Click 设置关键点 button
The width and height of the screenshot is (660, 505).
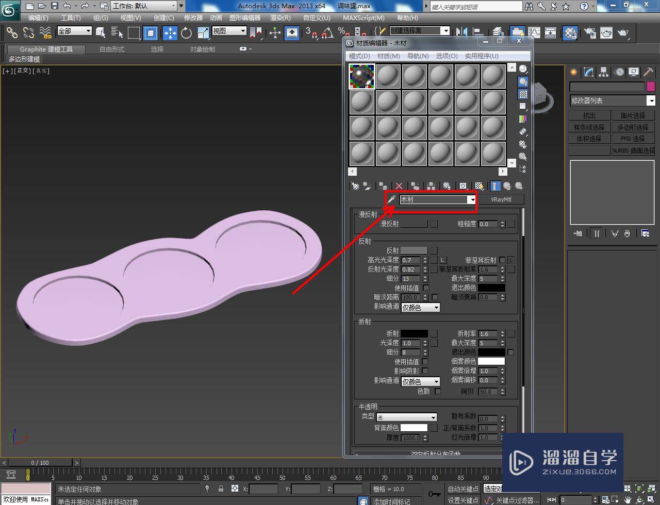point(463,500)
